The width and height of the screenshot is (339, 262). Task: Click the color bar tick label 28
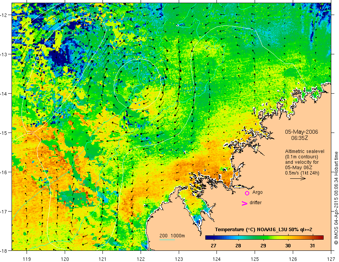point(238,245)
